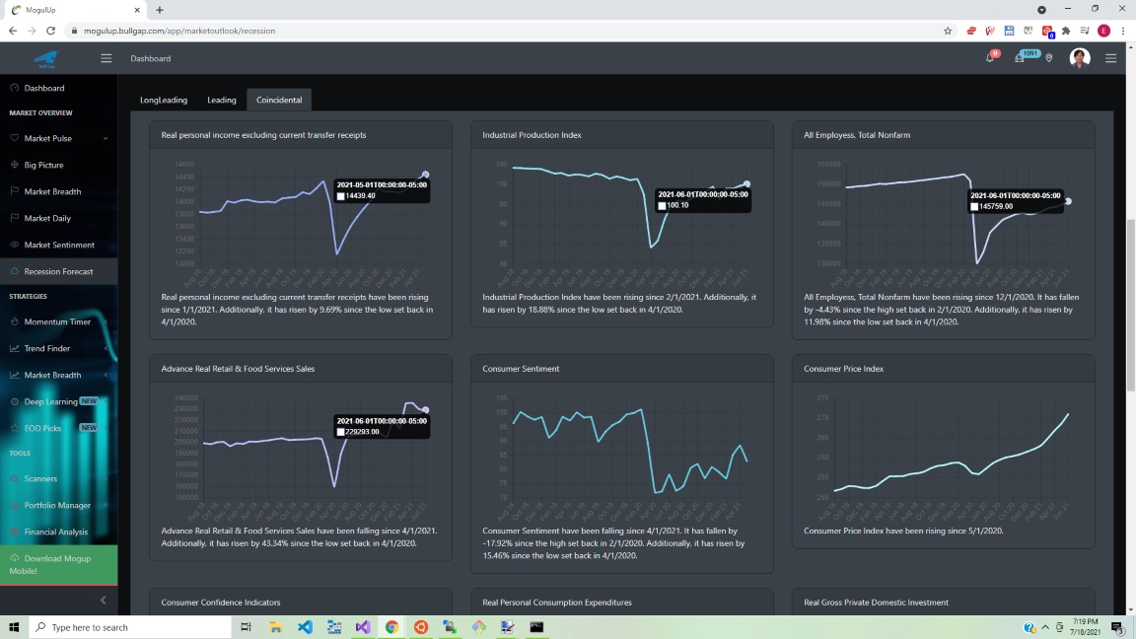Open the user avatar menu
The height and width of the screenshot is (639, 1136).
point(1080,58)
